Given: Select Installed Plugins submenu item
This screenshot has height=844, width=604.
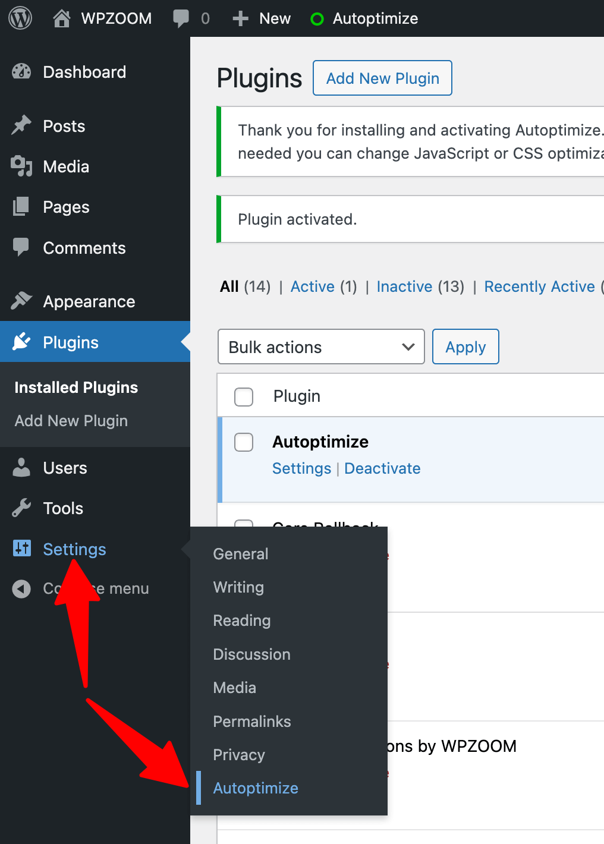Looking at the screenshot, I should 76,388.
